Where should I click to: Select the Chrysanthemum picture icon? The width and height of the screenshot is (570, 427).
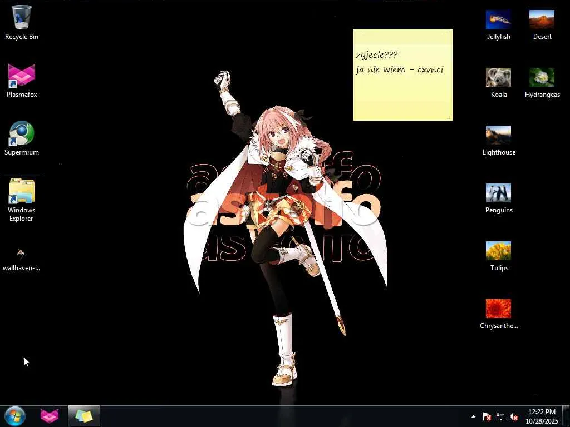click(x=498, y=314)
